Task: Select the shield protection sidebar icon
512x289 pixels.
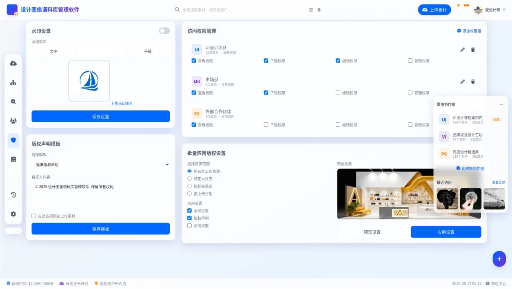Action: [13, 140]
